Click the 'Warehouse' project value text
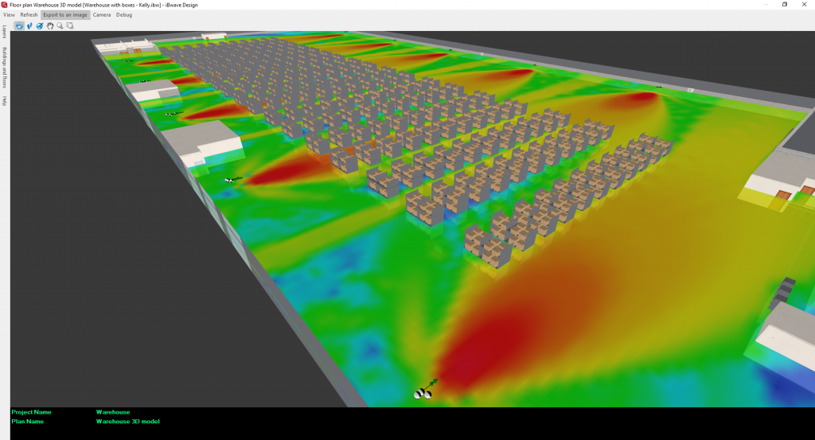815x440 pixels. [113, 412]
